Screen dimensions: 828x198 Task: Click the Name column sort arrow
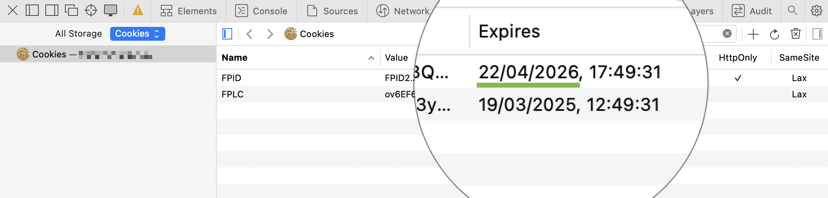(371, 58)
